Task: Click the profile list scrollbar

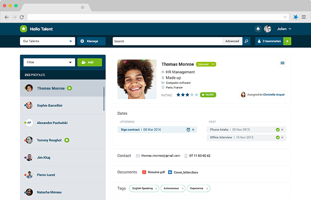Action: coord(104,99)
